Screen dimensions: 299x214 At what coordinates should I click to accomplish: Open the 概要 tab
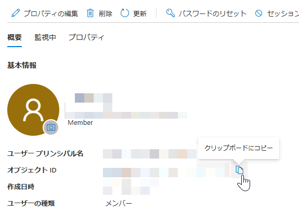(x=15, y=37)
